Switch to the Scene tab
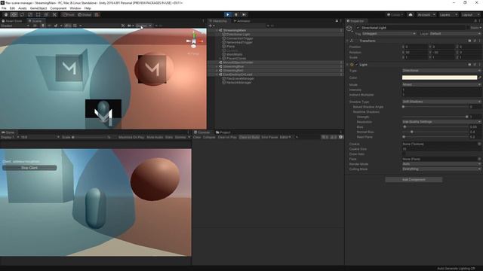 [x=35, y=21]
